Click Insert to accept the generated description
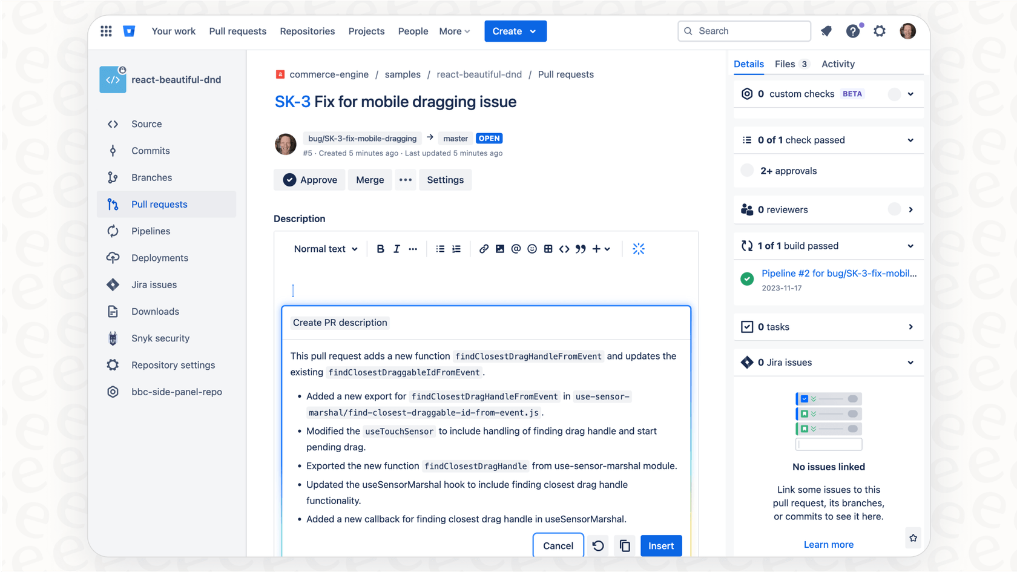Viewport: 1017px width, 572px height. (x=660, y=545)
